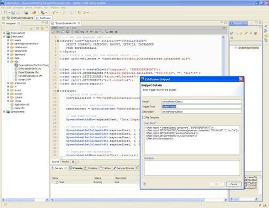Open the File menu
The height and width of the screenshot is (208, 269).
click(3, 8)
